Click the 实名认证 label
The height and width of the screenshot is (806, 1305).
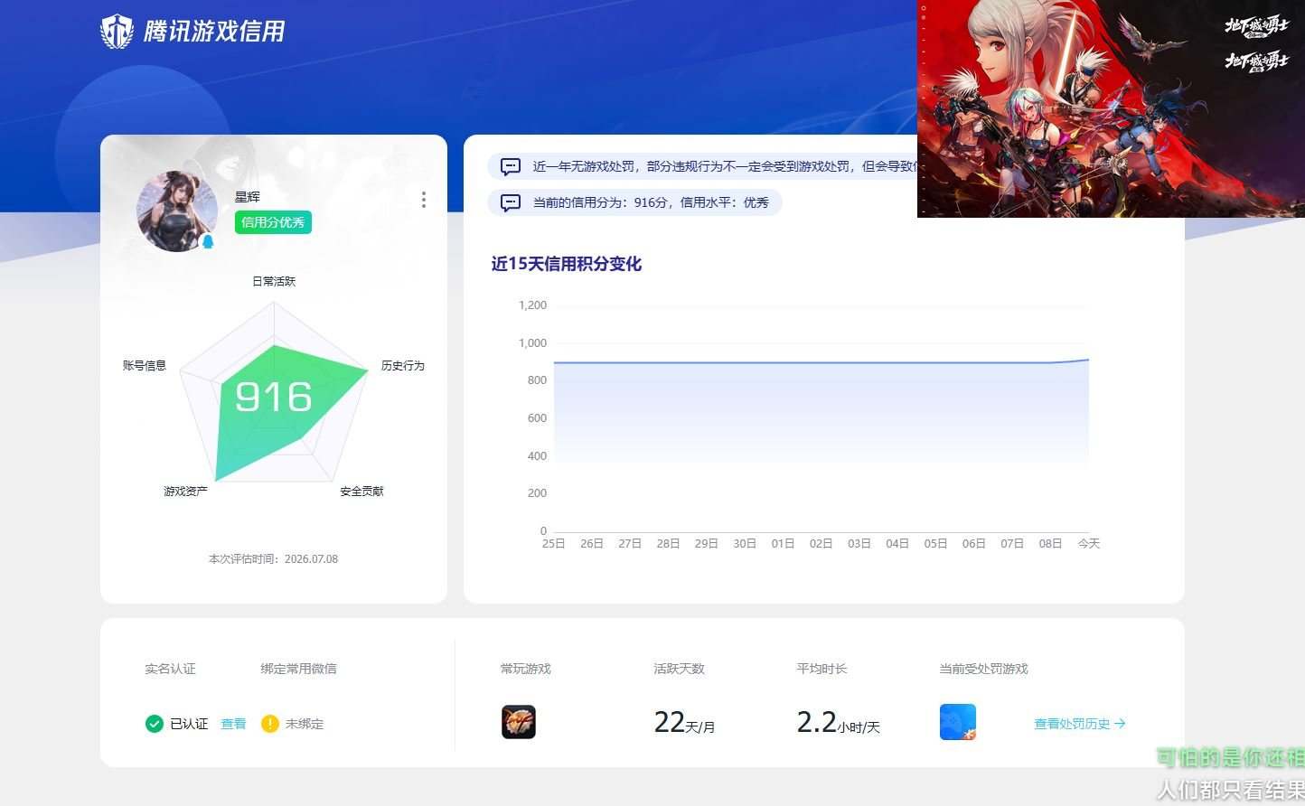(x=170, y=669)
